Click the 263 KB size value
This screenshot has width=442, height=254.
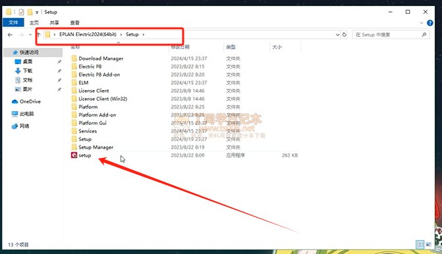pos(289,155)
